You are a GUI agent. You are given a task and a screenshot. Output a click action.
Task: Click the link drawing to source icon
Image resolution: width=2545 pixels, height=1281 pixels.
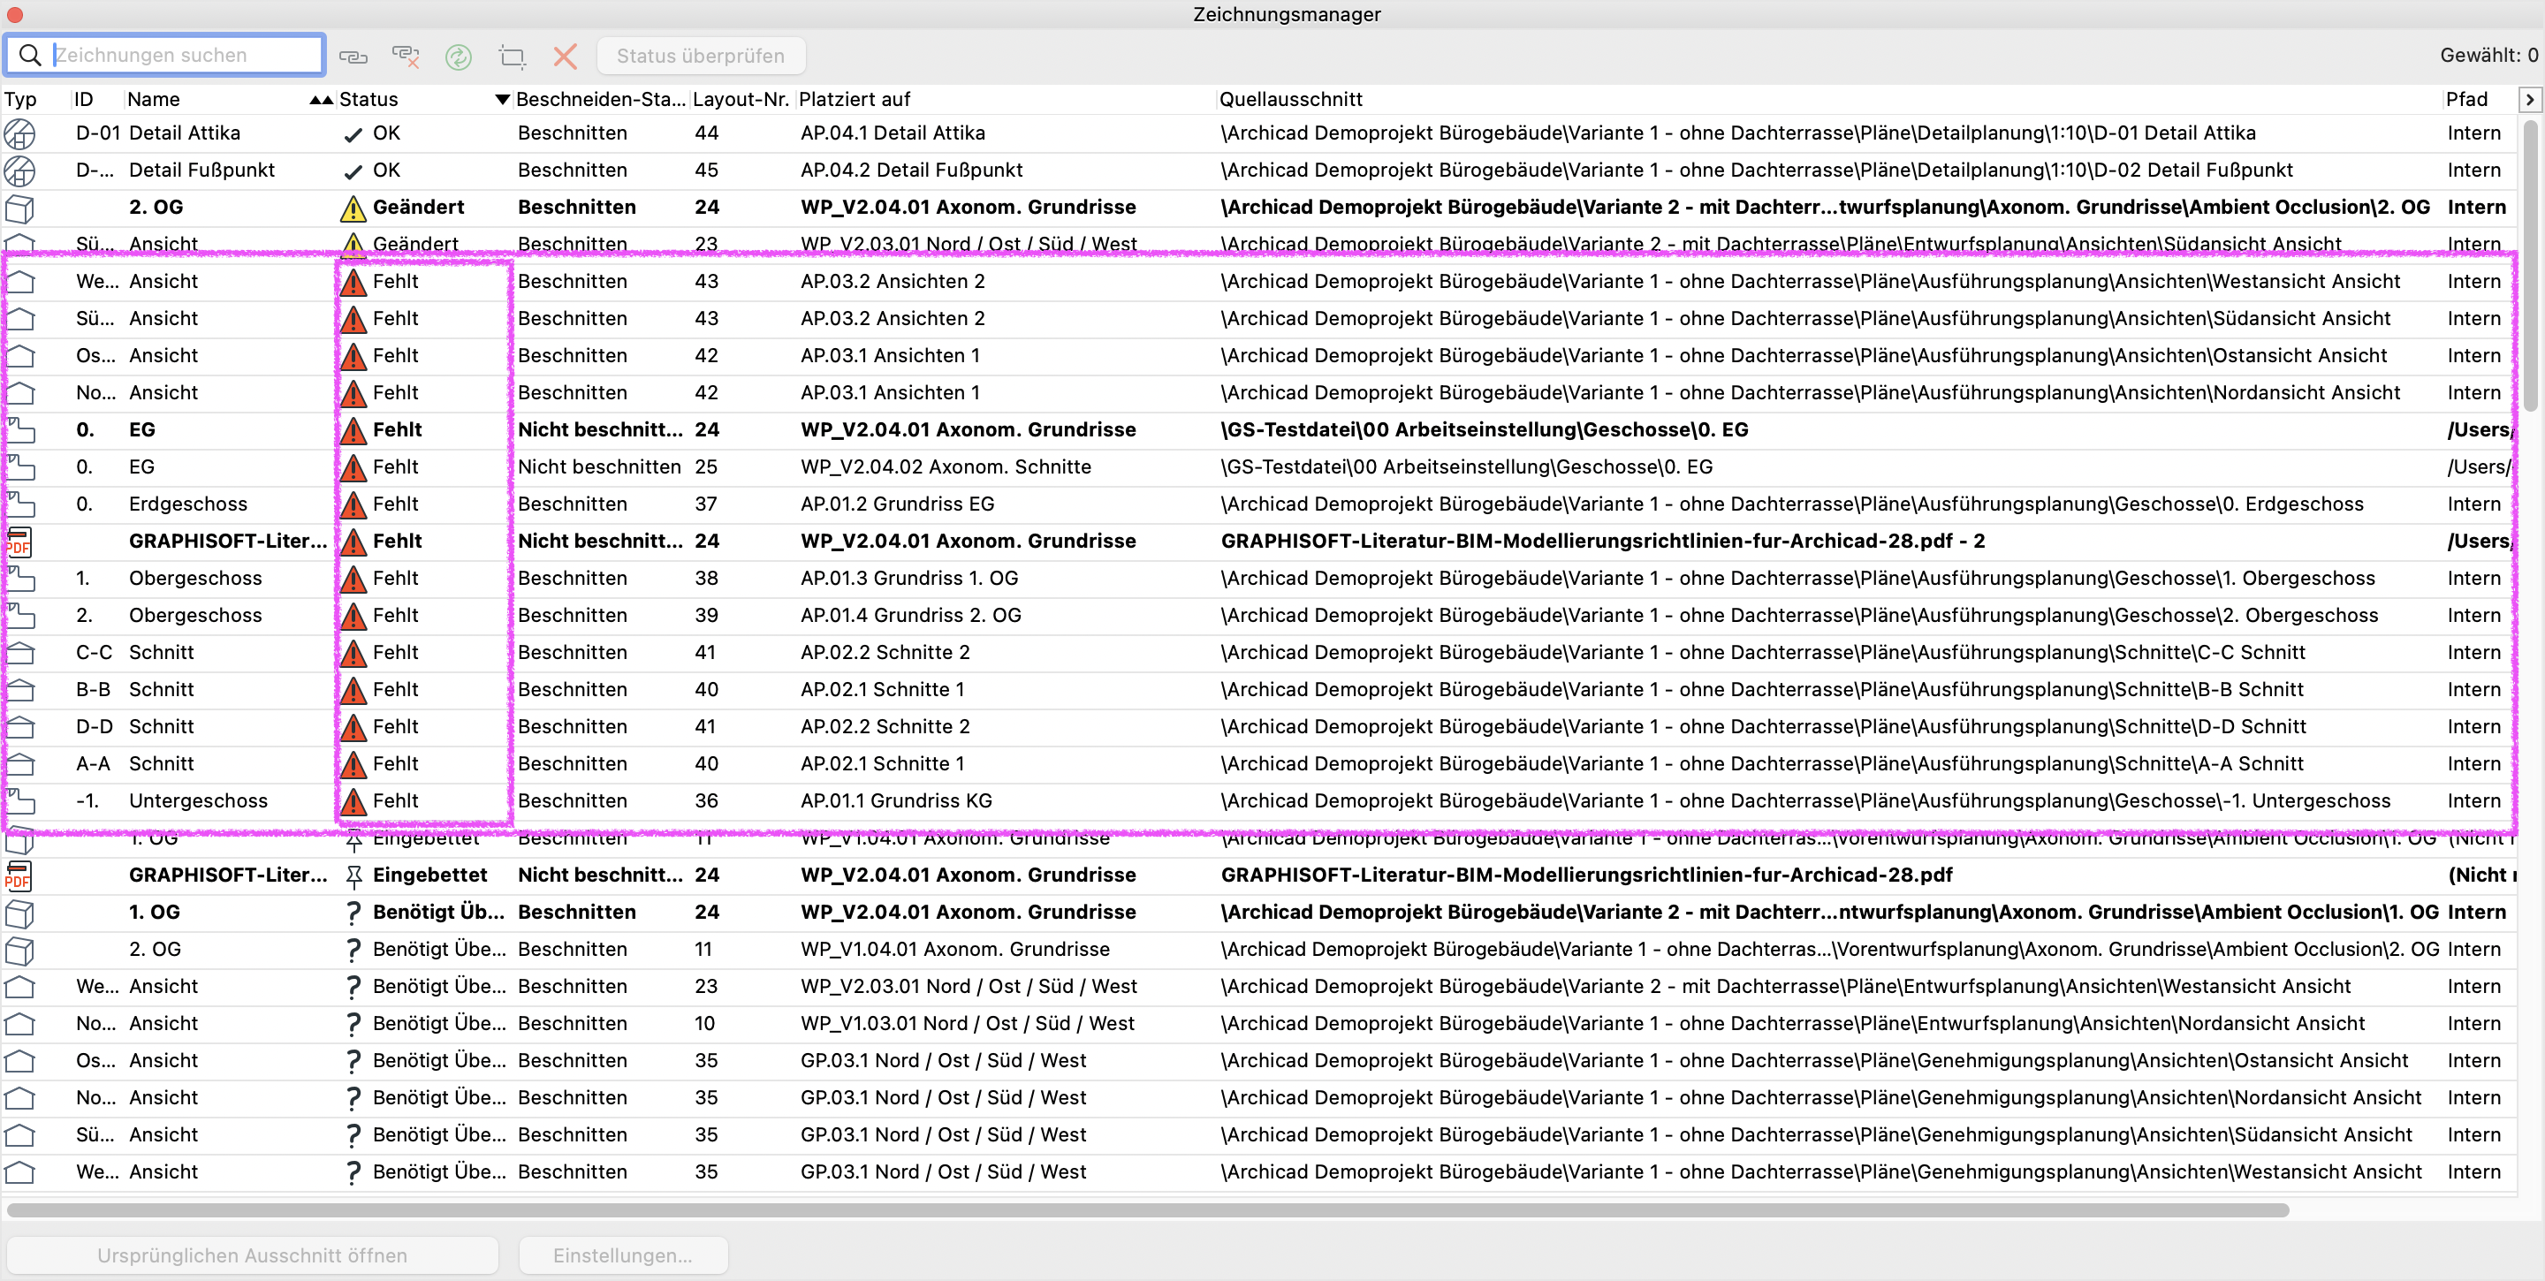(353, 57)
